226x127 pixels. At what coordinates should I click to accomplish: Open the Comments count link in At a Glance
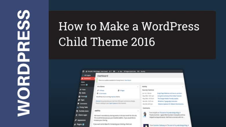point(103,93)
